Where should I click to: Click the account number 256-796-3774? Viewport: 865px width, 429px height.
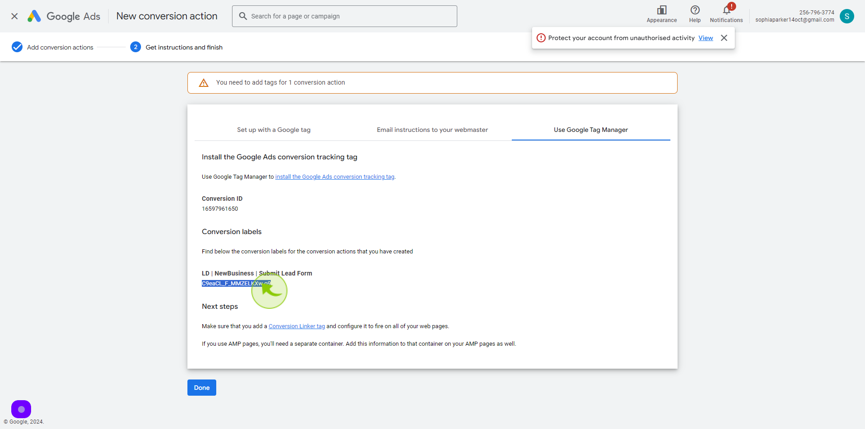817,13
